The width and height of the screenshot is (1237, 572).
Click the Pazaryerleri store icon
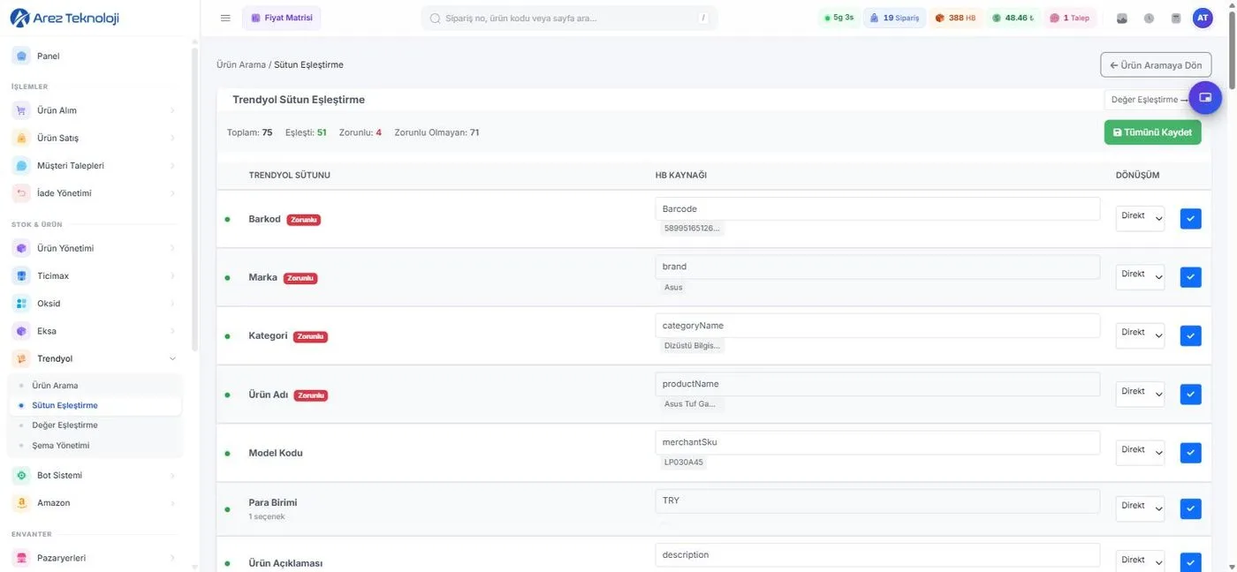21,558
